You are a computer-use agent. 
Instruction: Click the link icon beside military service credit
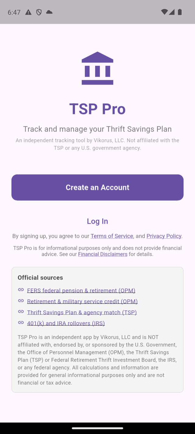(21, 301)
